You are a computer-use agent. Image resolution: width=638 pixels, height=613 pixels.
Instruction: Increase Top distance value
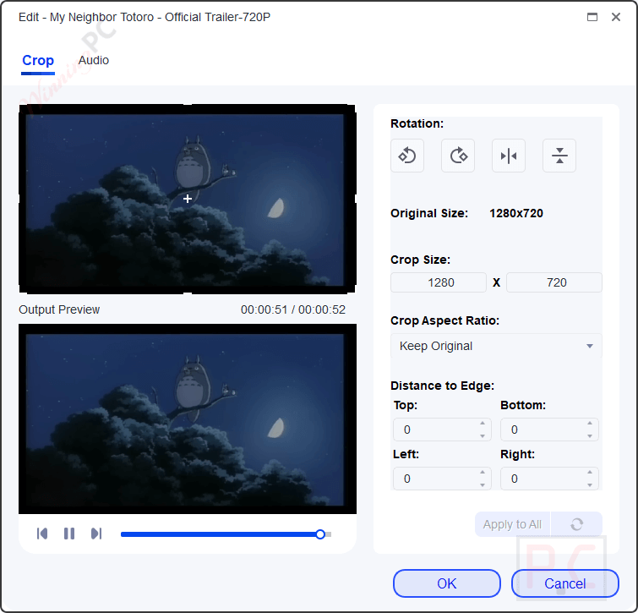tap(483, 424)
